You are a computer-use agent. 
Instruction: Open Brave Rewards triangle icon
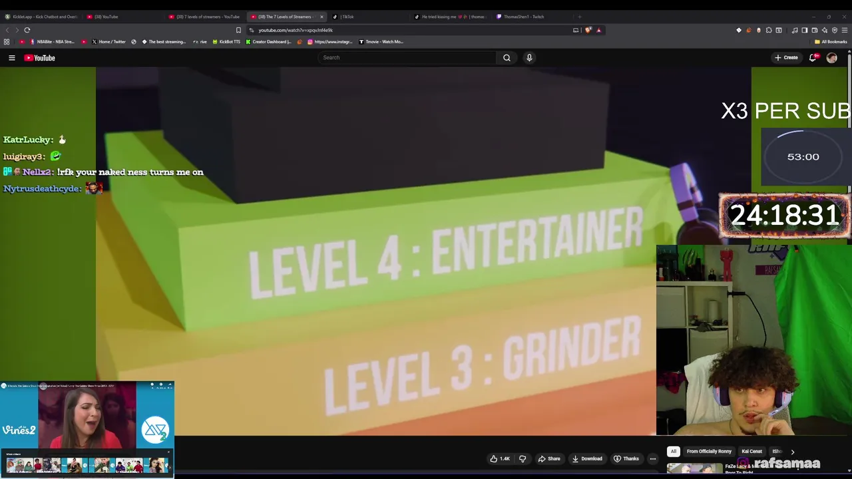598,30
